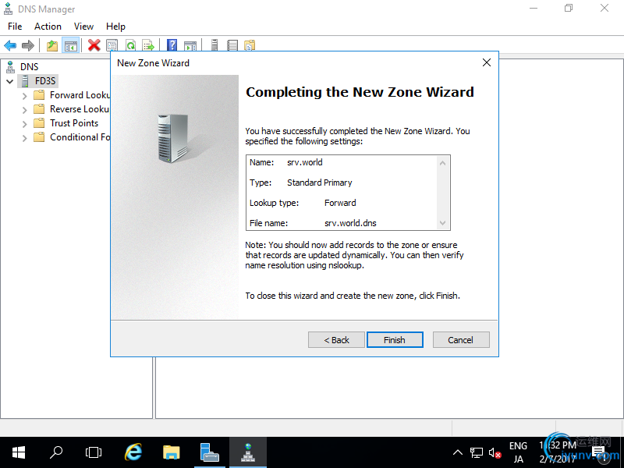Expand the Conditional Forwarders node

pyautogui.click(x=25, y=138)
